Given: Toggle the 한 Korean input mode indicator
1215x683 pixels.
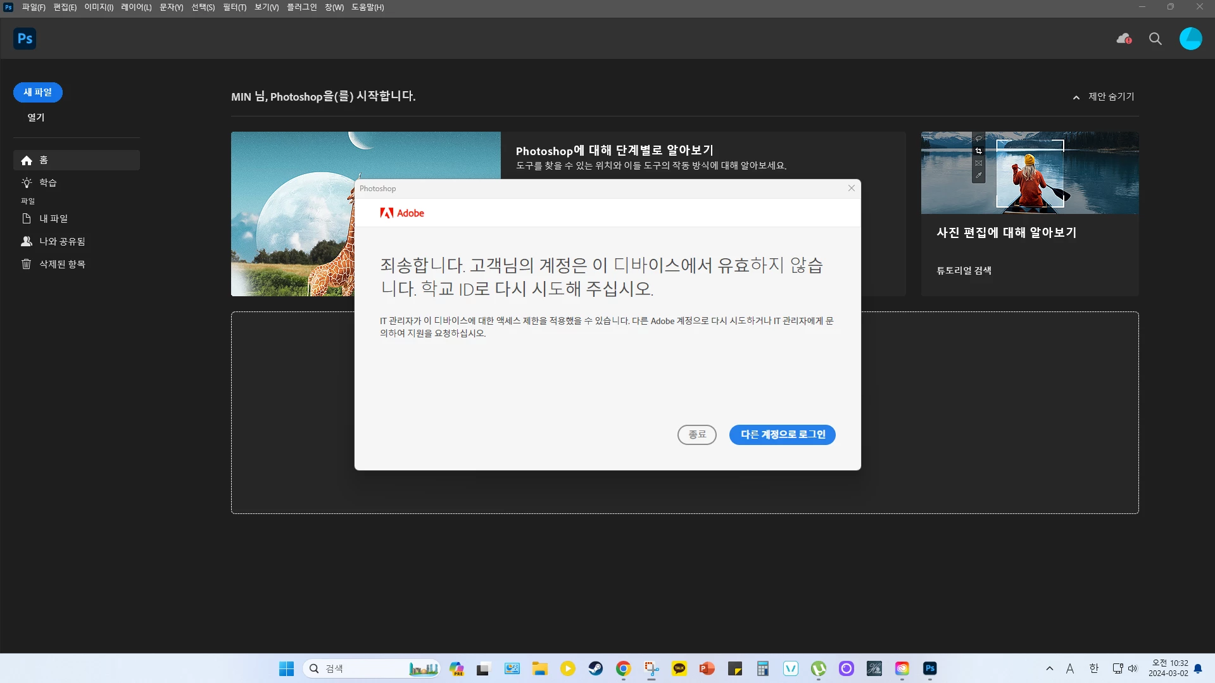Looking at the screenshot, I should click(x=1093, y=668).
